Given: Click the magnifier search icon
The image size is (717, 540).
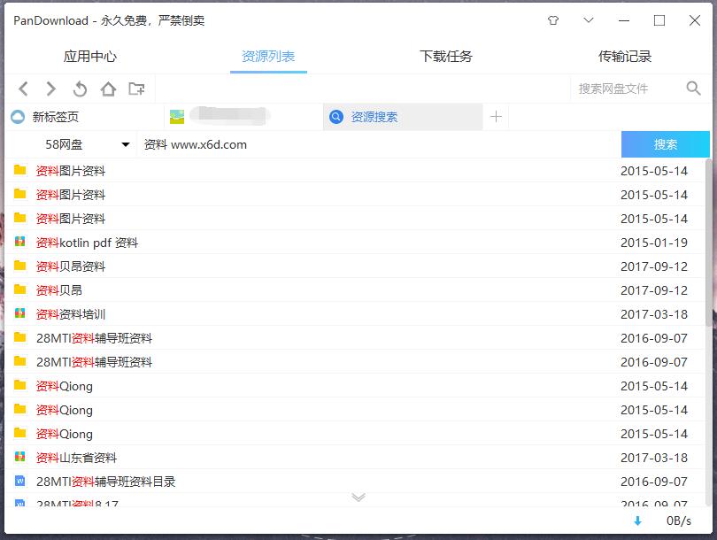Looking at the screenshot, I should (693, 89).
